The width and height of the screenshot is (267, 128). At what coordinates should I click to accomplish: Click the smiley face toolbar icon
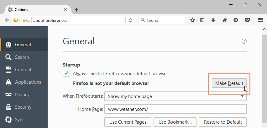click(236, 20)
